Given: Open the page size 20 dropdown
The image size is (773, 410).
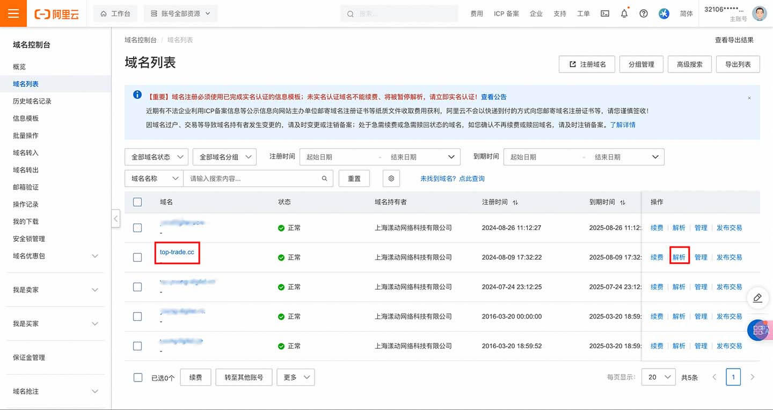Looking at the screenshot, I should pyautogui.click(x=658, y=377).
